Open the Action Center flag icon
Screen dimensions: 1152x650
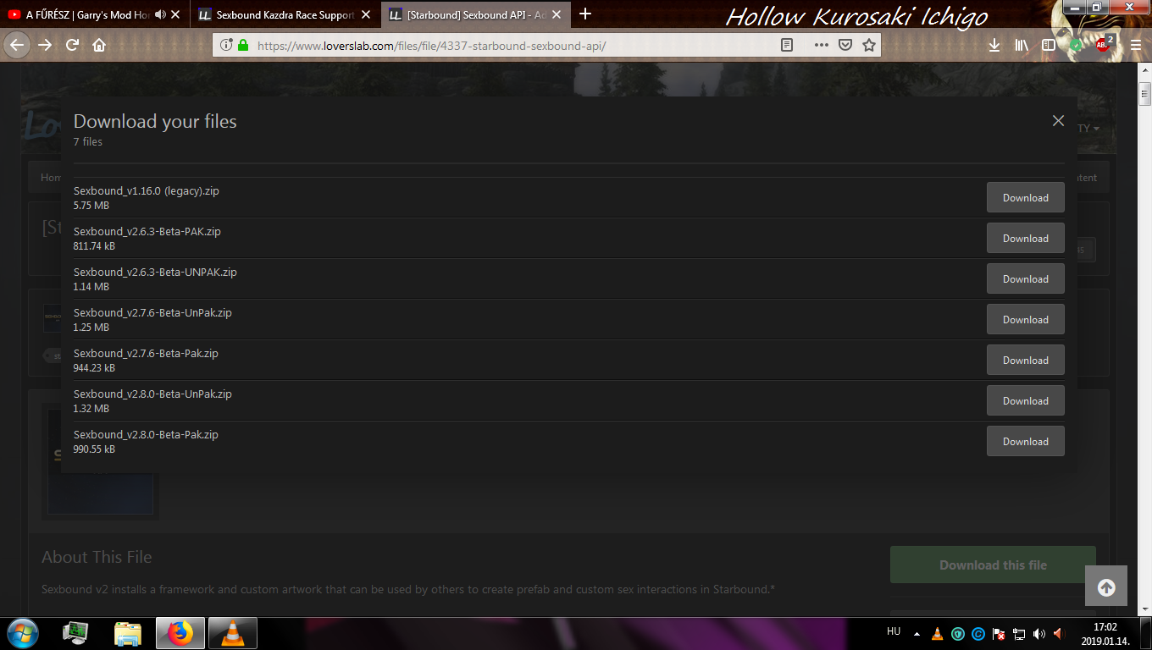[999, 633]
